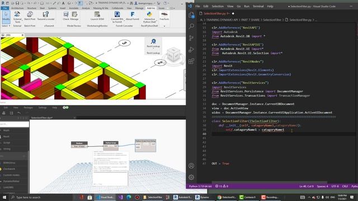Click the Dynamo save icon
This screenshot has height=201, width=358.
pyautogui.click(x=11, y=113)
